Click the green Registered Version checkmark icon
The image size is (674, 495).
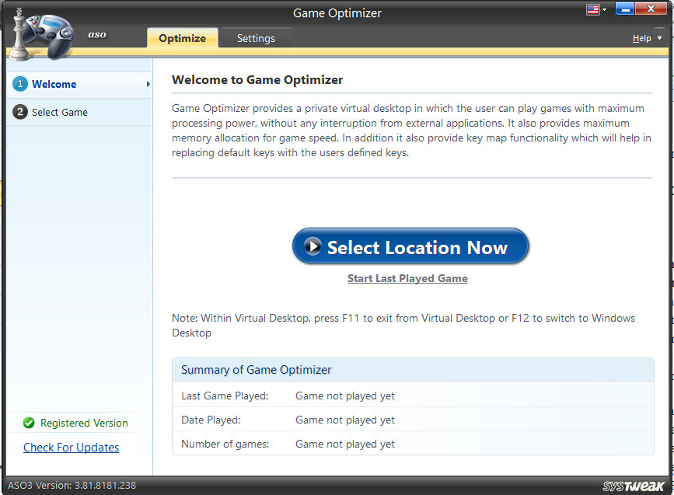point(29,423)
